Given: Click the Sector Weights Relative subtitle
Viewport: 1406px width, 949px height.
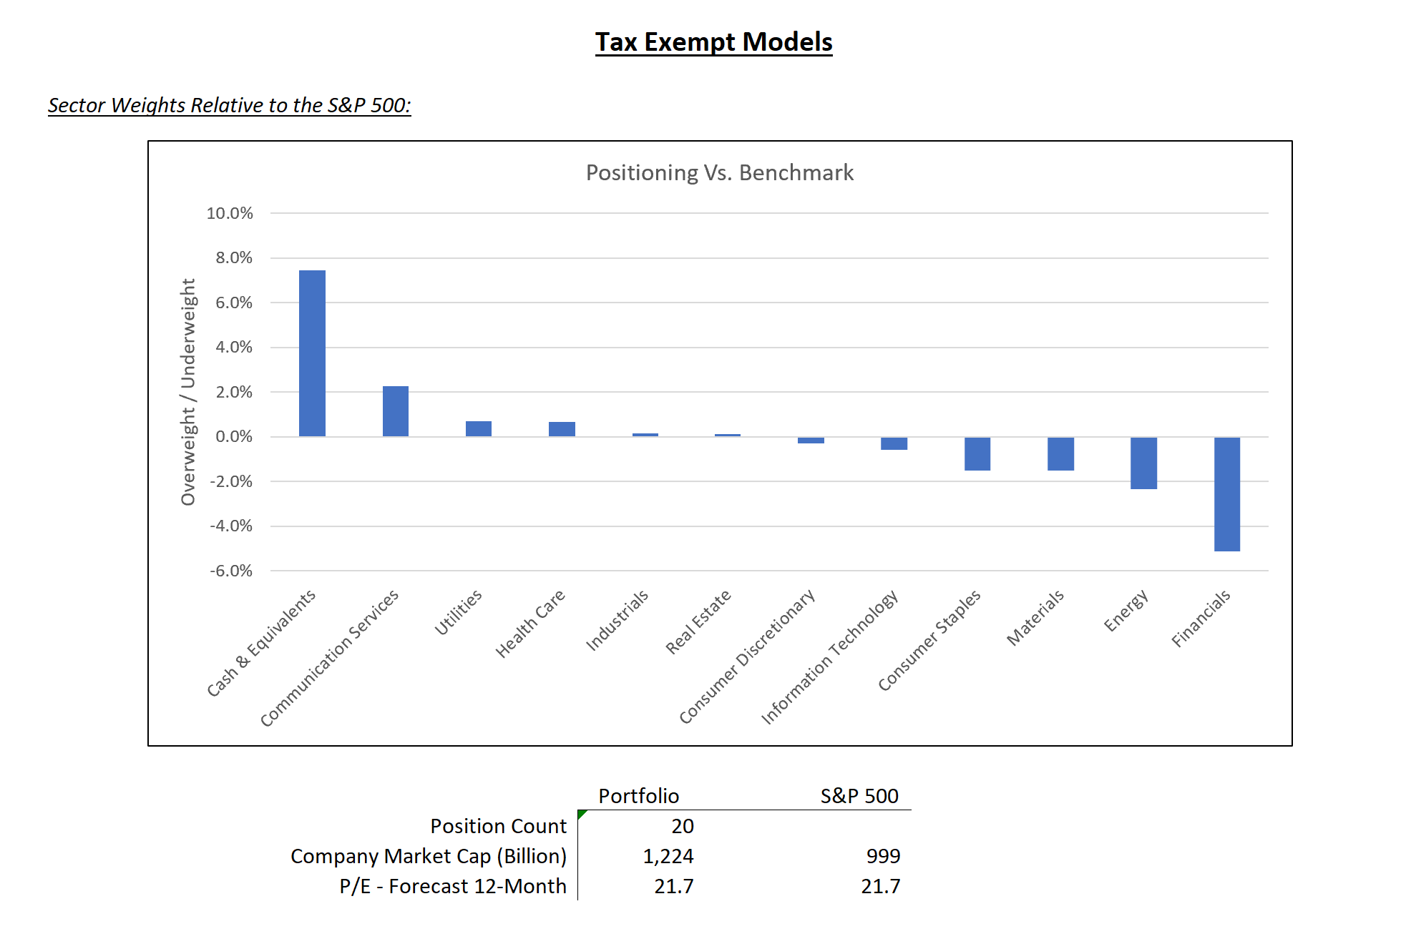Looking at the screenshot, I should [229, 105].
